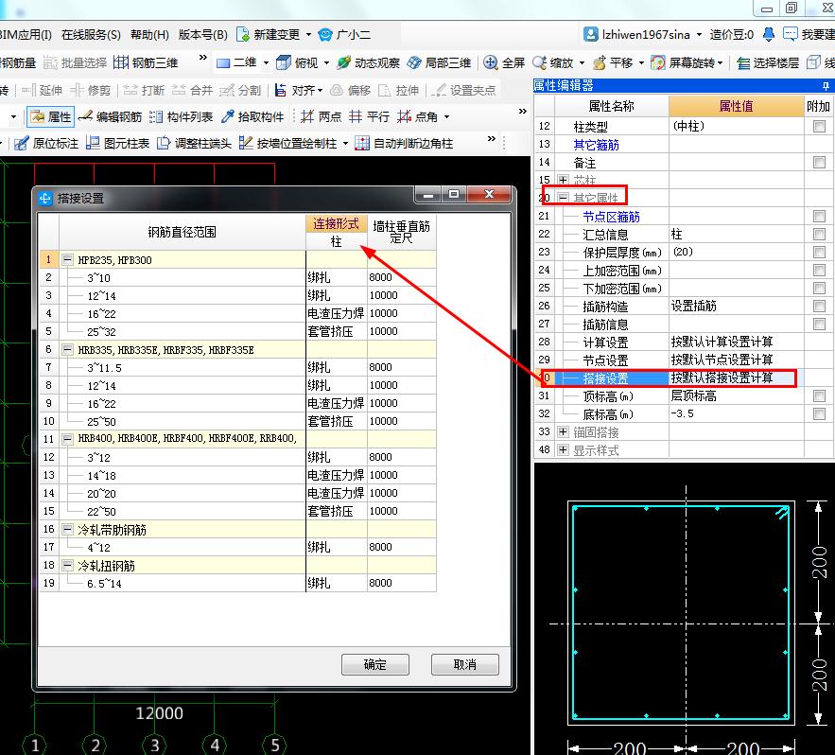The width and height of the screenshot is (835, 755).
Task: Check 附加 box for 保护层厚度
Action: [819, 252]
